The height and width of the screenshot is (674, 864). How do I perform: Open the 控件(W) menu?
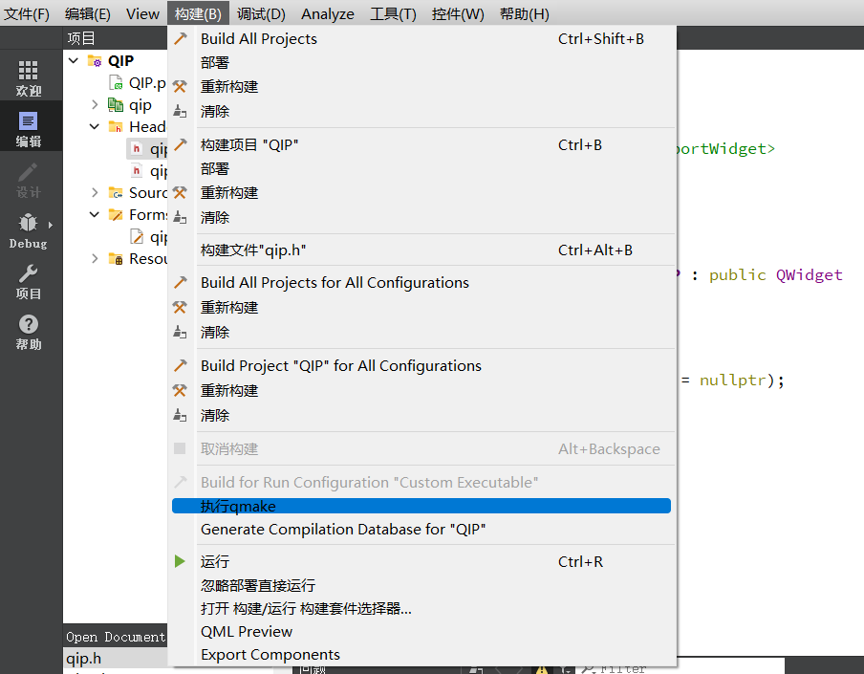458,13
